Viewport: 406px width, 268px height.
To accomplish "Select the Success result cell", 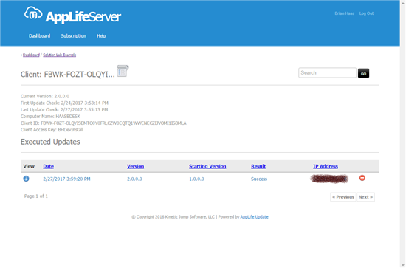I will (x=259, y=179).
